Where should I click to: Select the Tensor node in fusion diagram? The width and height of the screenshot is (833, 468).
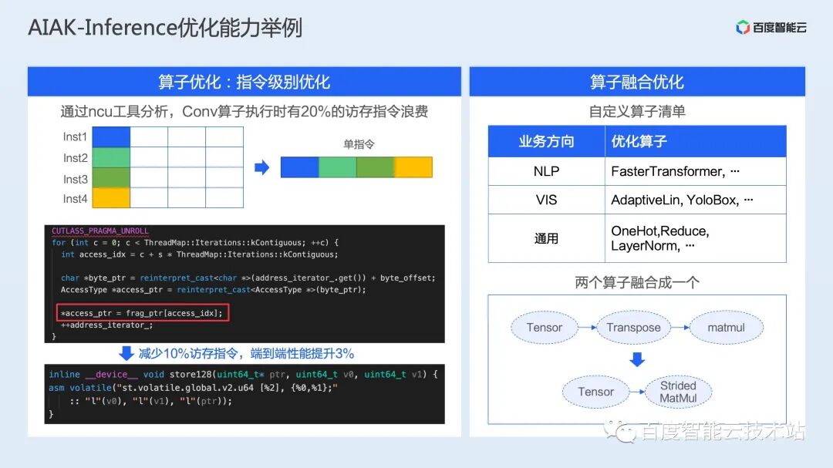point(544,327)
